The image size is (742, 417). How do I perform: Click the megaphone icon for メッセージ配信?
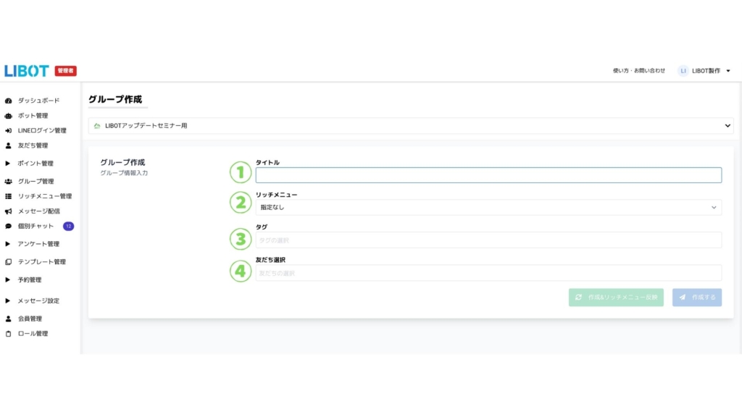pyautogui.click(x=9, y=211)
